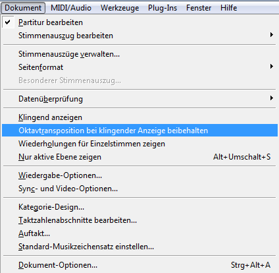Enable Klingend anzeigen option

139,117
